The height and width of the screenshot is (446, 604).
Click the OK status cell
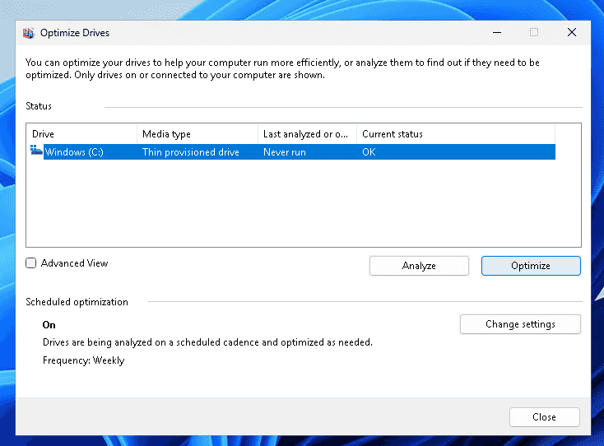pos(369,152)
